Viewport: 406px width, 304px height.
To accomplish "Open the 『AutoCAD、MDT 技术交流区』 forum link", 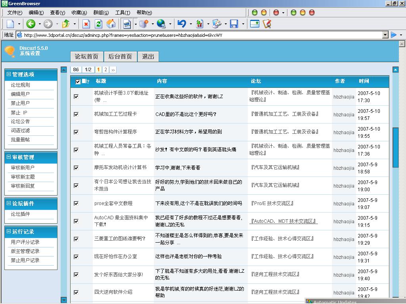I will coord(283,221).
